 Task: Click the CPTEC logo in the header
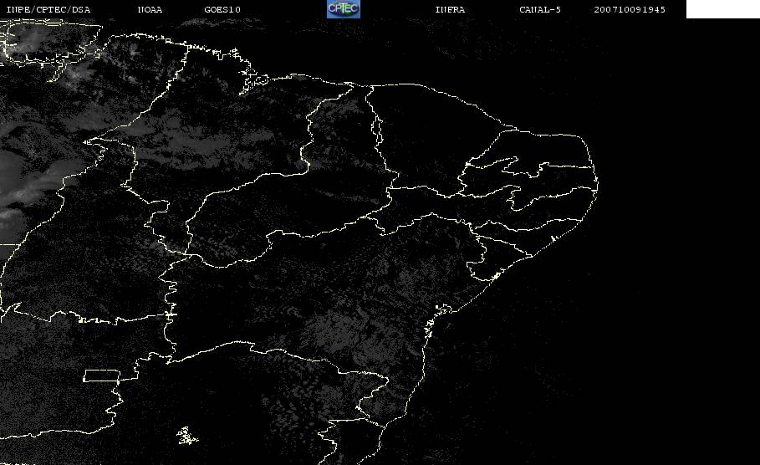(344, 9)
